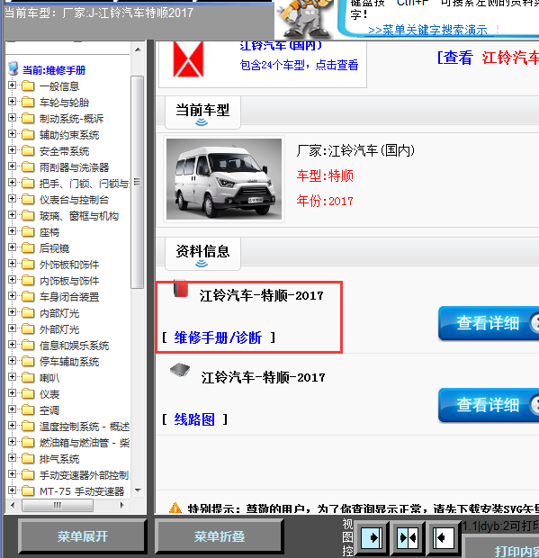Click the 菜单折叠 button

click(220, 536)
